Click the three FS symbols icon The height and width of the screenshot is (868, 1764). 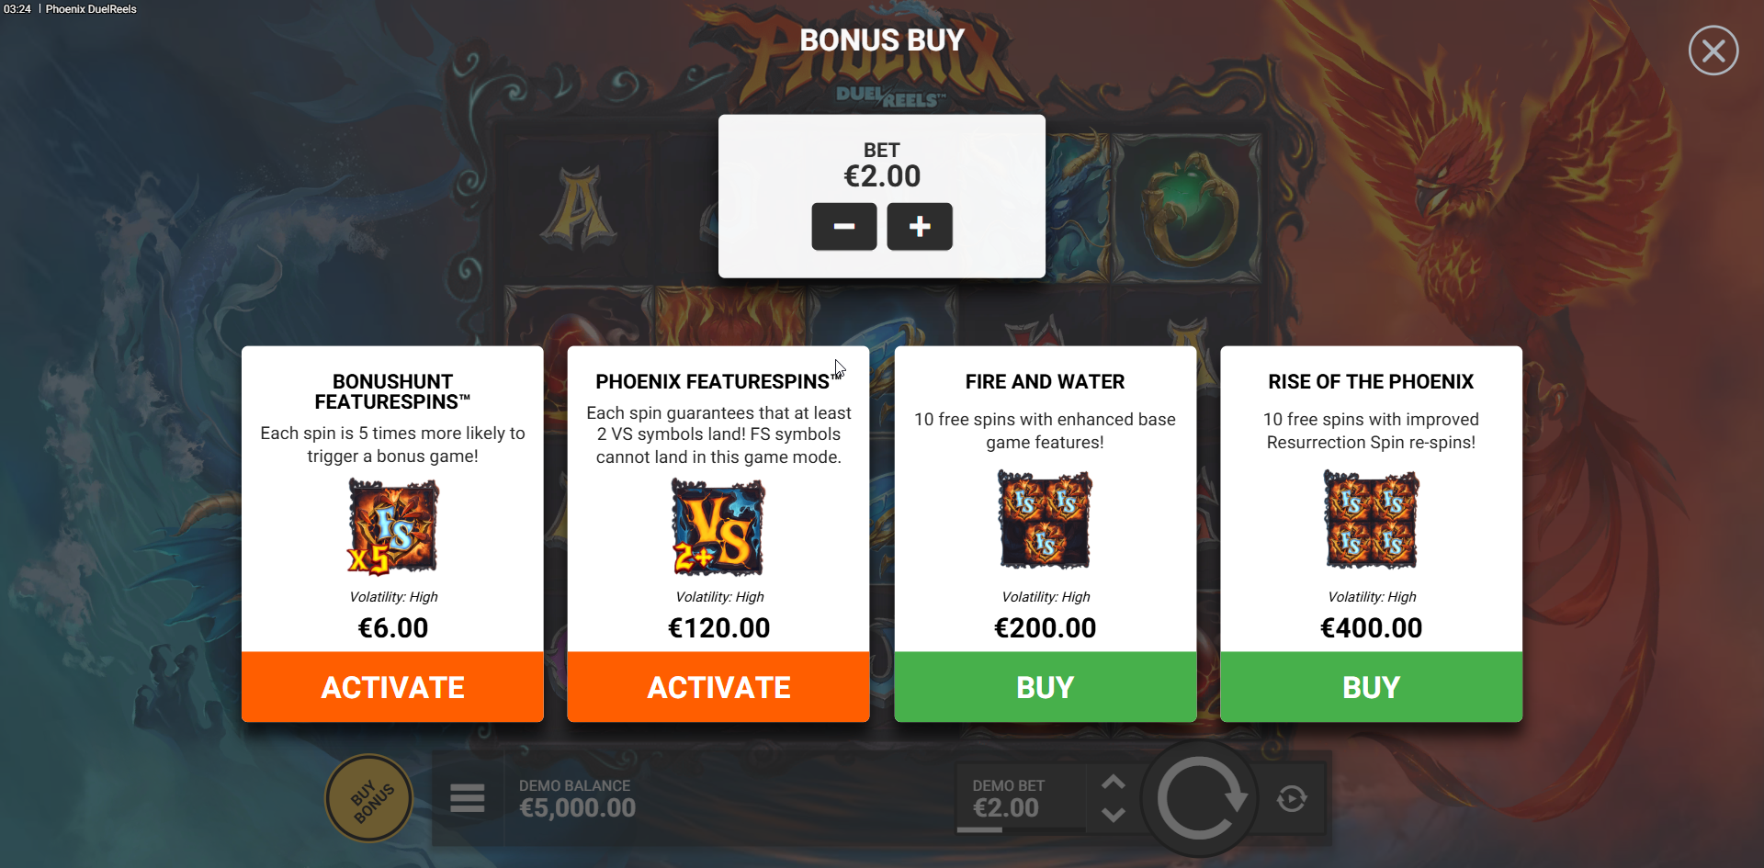(x=1045, y=519)
